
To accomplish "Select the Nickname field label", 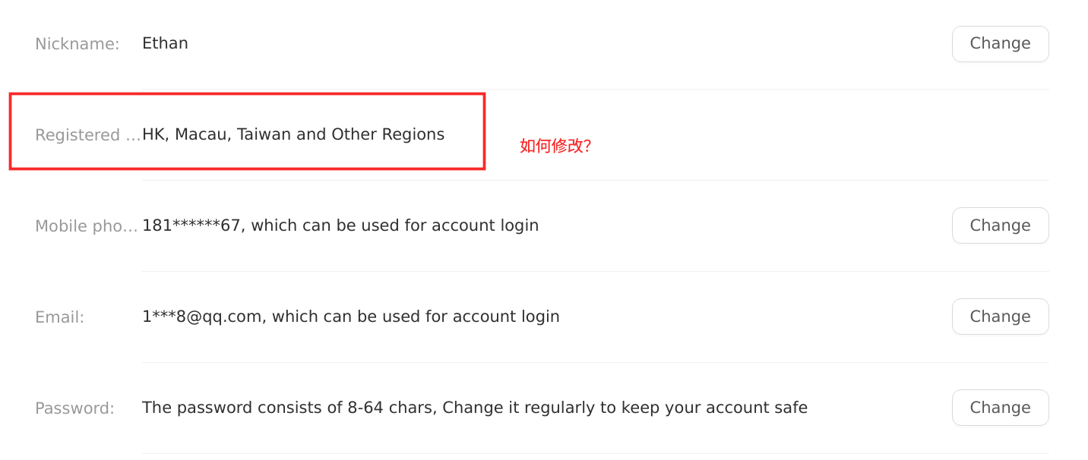I will tap(77, 44).
